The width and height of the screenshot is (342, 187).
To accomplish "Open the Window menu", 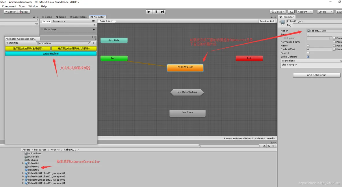I will tap(33, 6).
